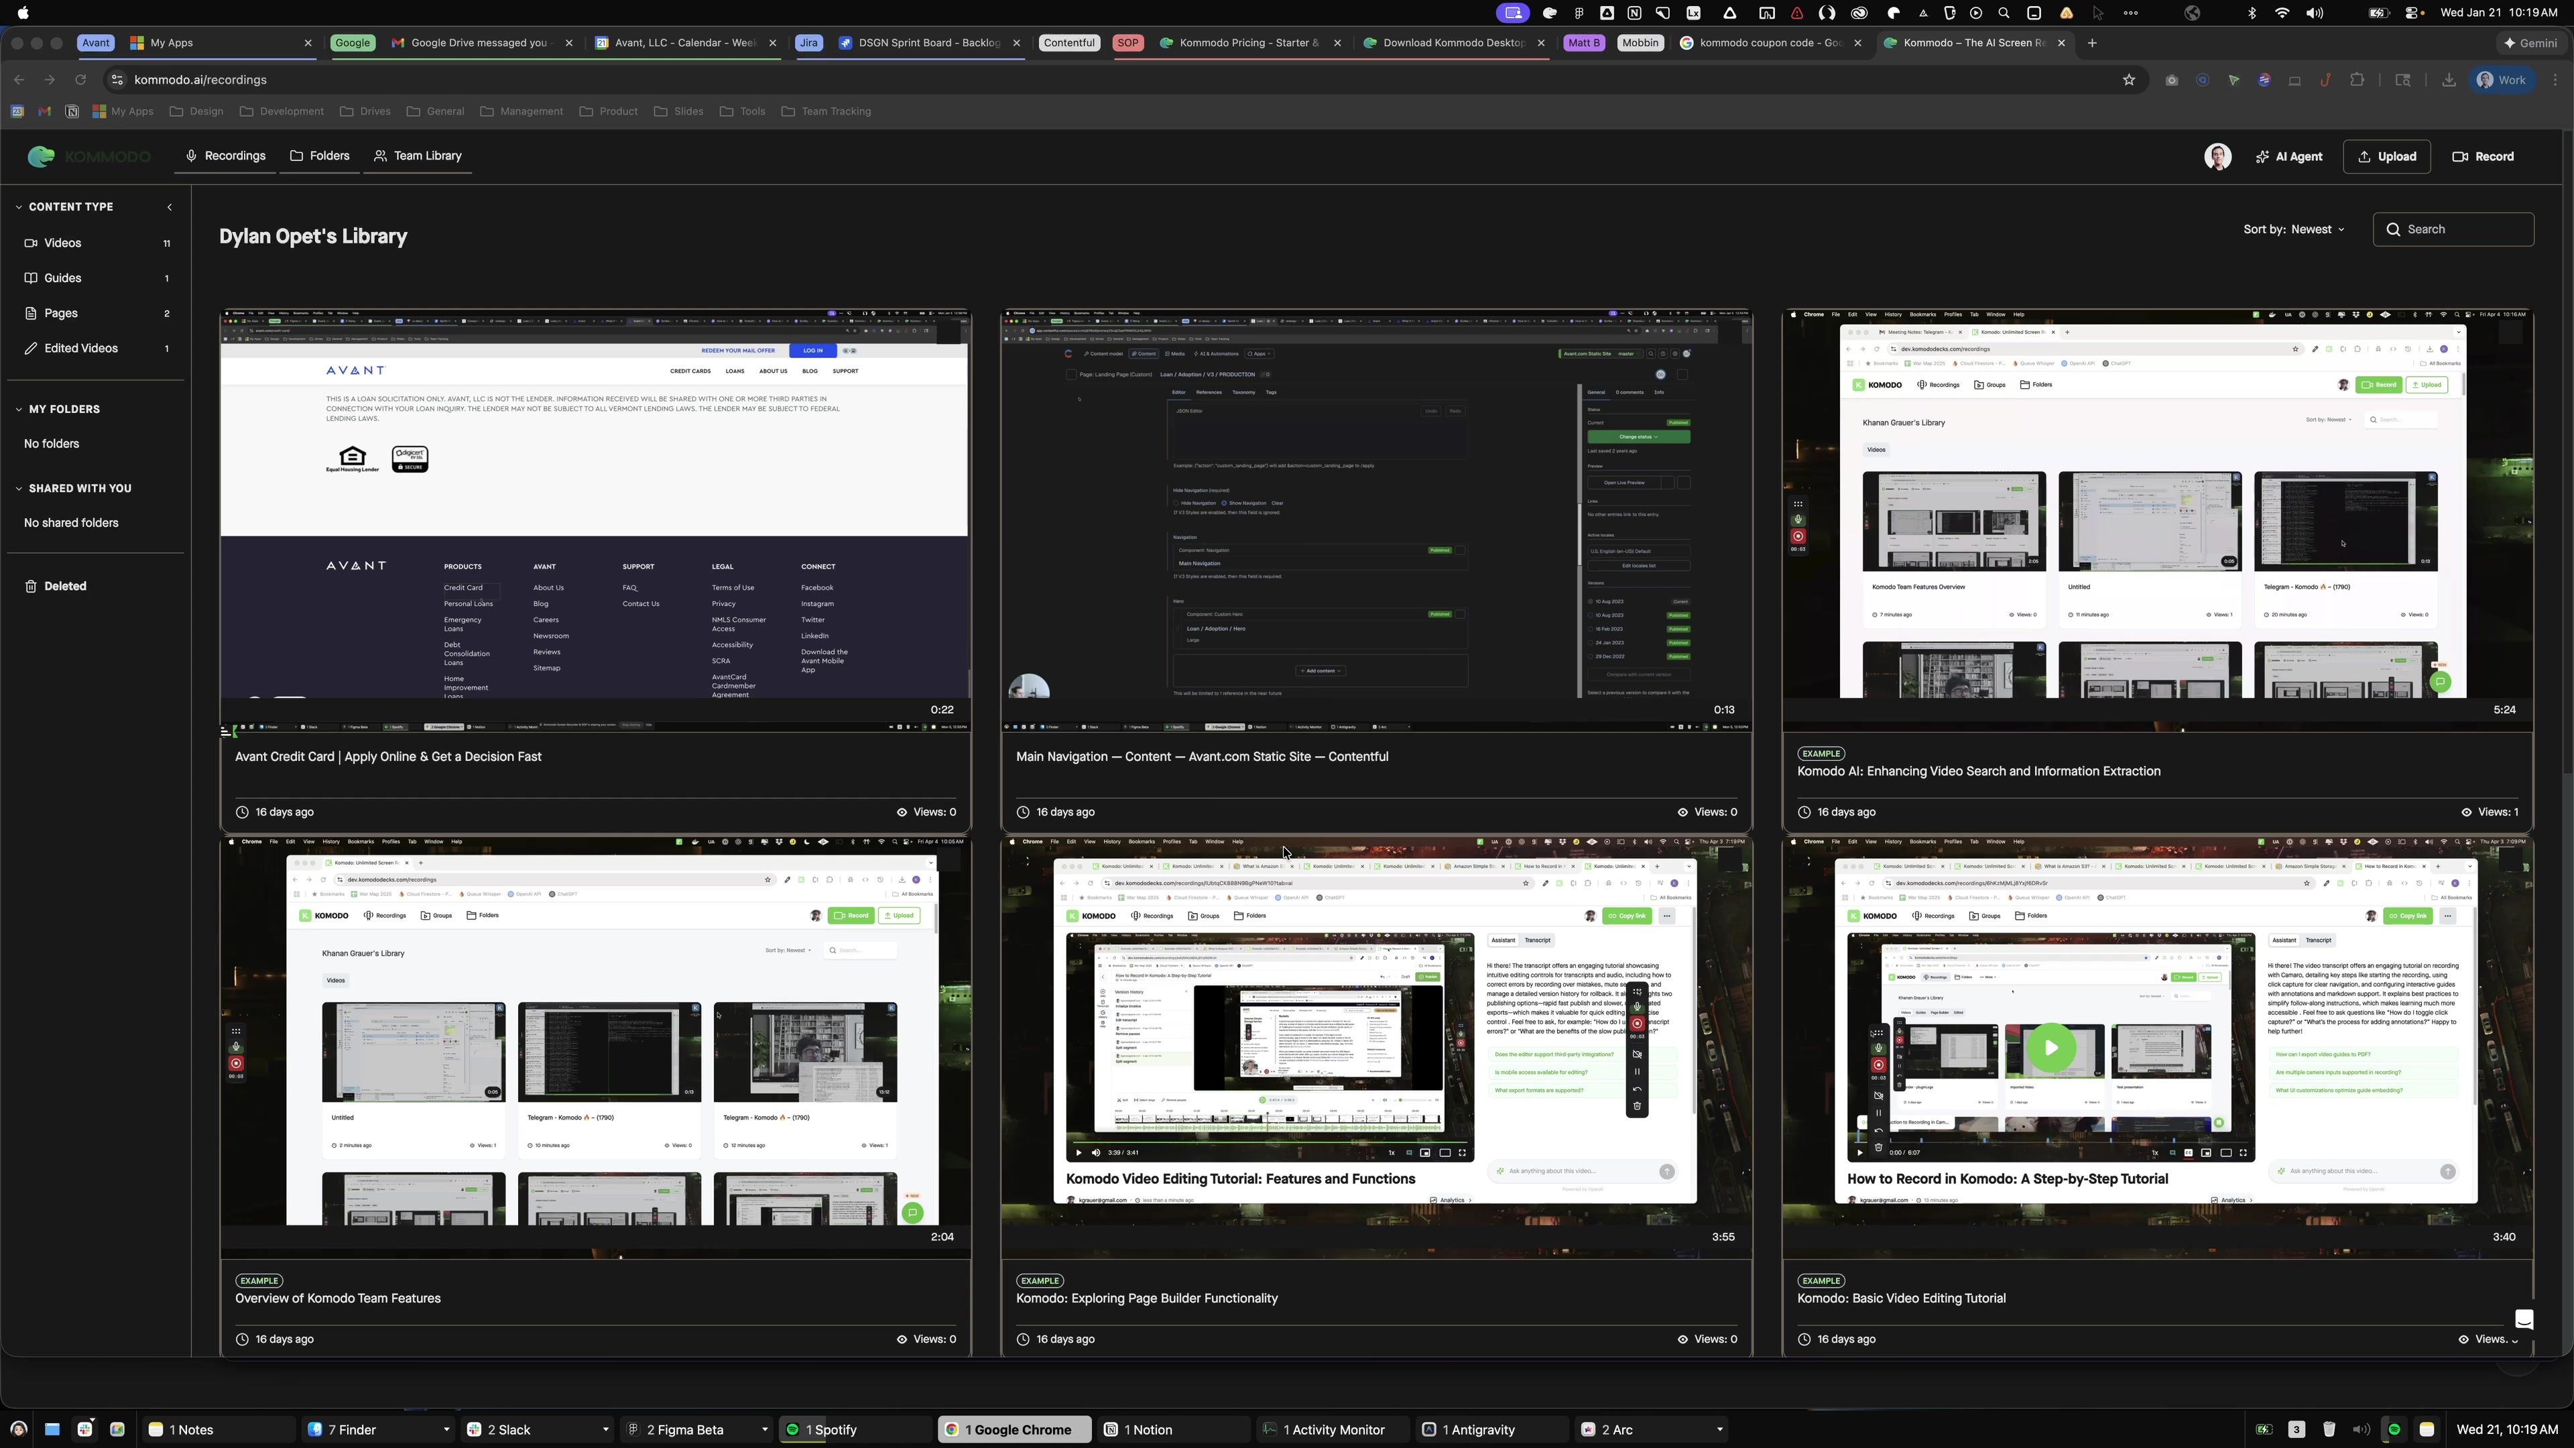Screen dimensions: 2574x1448
Task: Filter by Videos content type
Action: click(x=96, y=244)
